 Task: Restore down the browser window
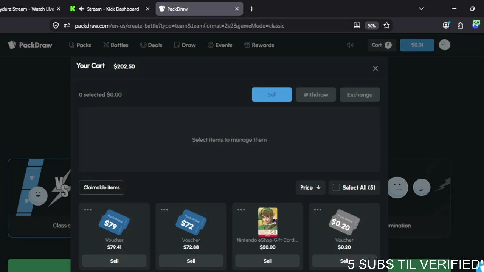[x=472, y=9]
